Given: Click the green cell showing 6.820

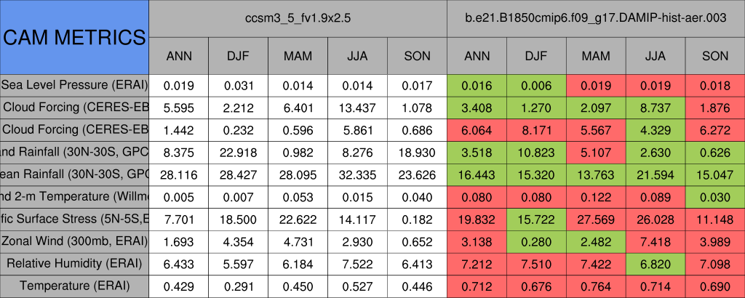Looking at the screenshot, I should point(656,264).
